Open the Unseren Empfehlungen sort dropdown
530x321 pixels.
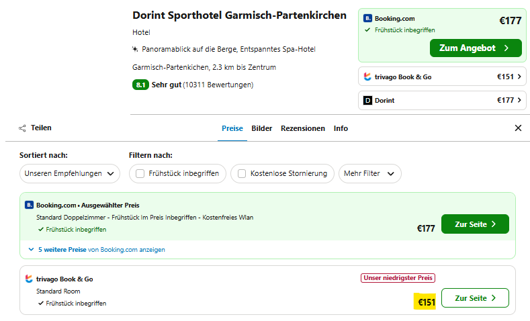point(70,173)
